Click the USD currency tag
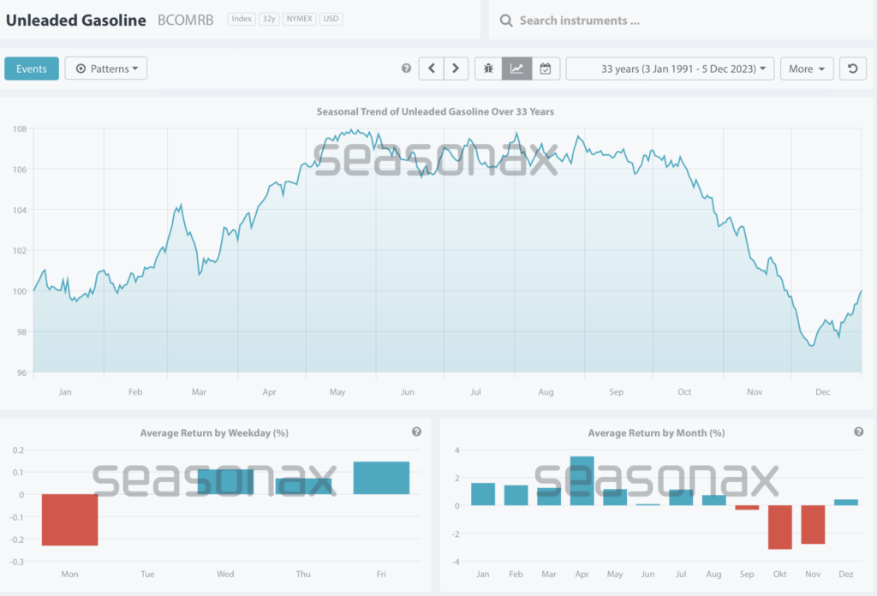The height and width of the screenshot is (596, 877). tap(331, 19)
